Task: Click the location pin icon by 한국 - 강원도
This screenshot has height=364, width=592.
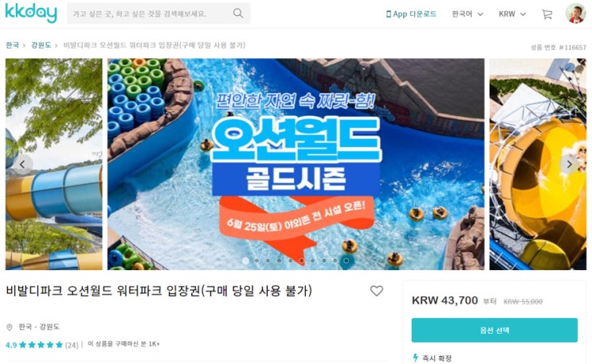Action: 10,327
